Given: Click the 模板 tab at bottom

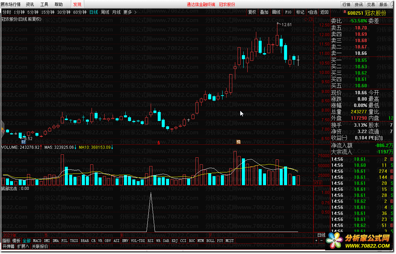Looking at the screenshot, I should pos(16,241).
